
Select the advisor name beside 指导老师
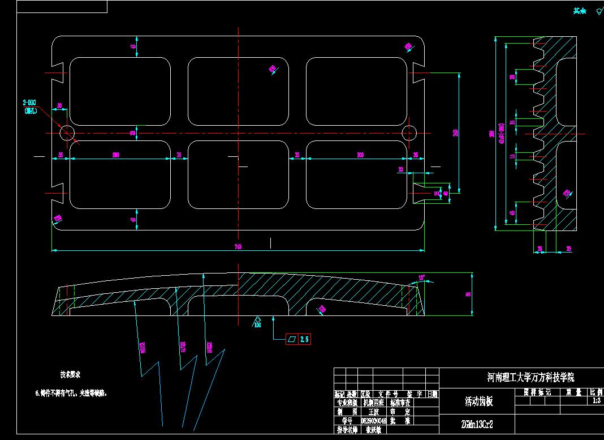(374, 430)
